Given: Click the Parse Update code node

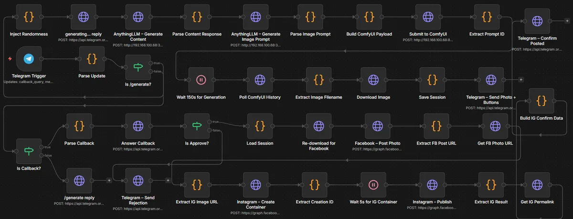Looking at the screenshot, I should click(x=92, y=59).
